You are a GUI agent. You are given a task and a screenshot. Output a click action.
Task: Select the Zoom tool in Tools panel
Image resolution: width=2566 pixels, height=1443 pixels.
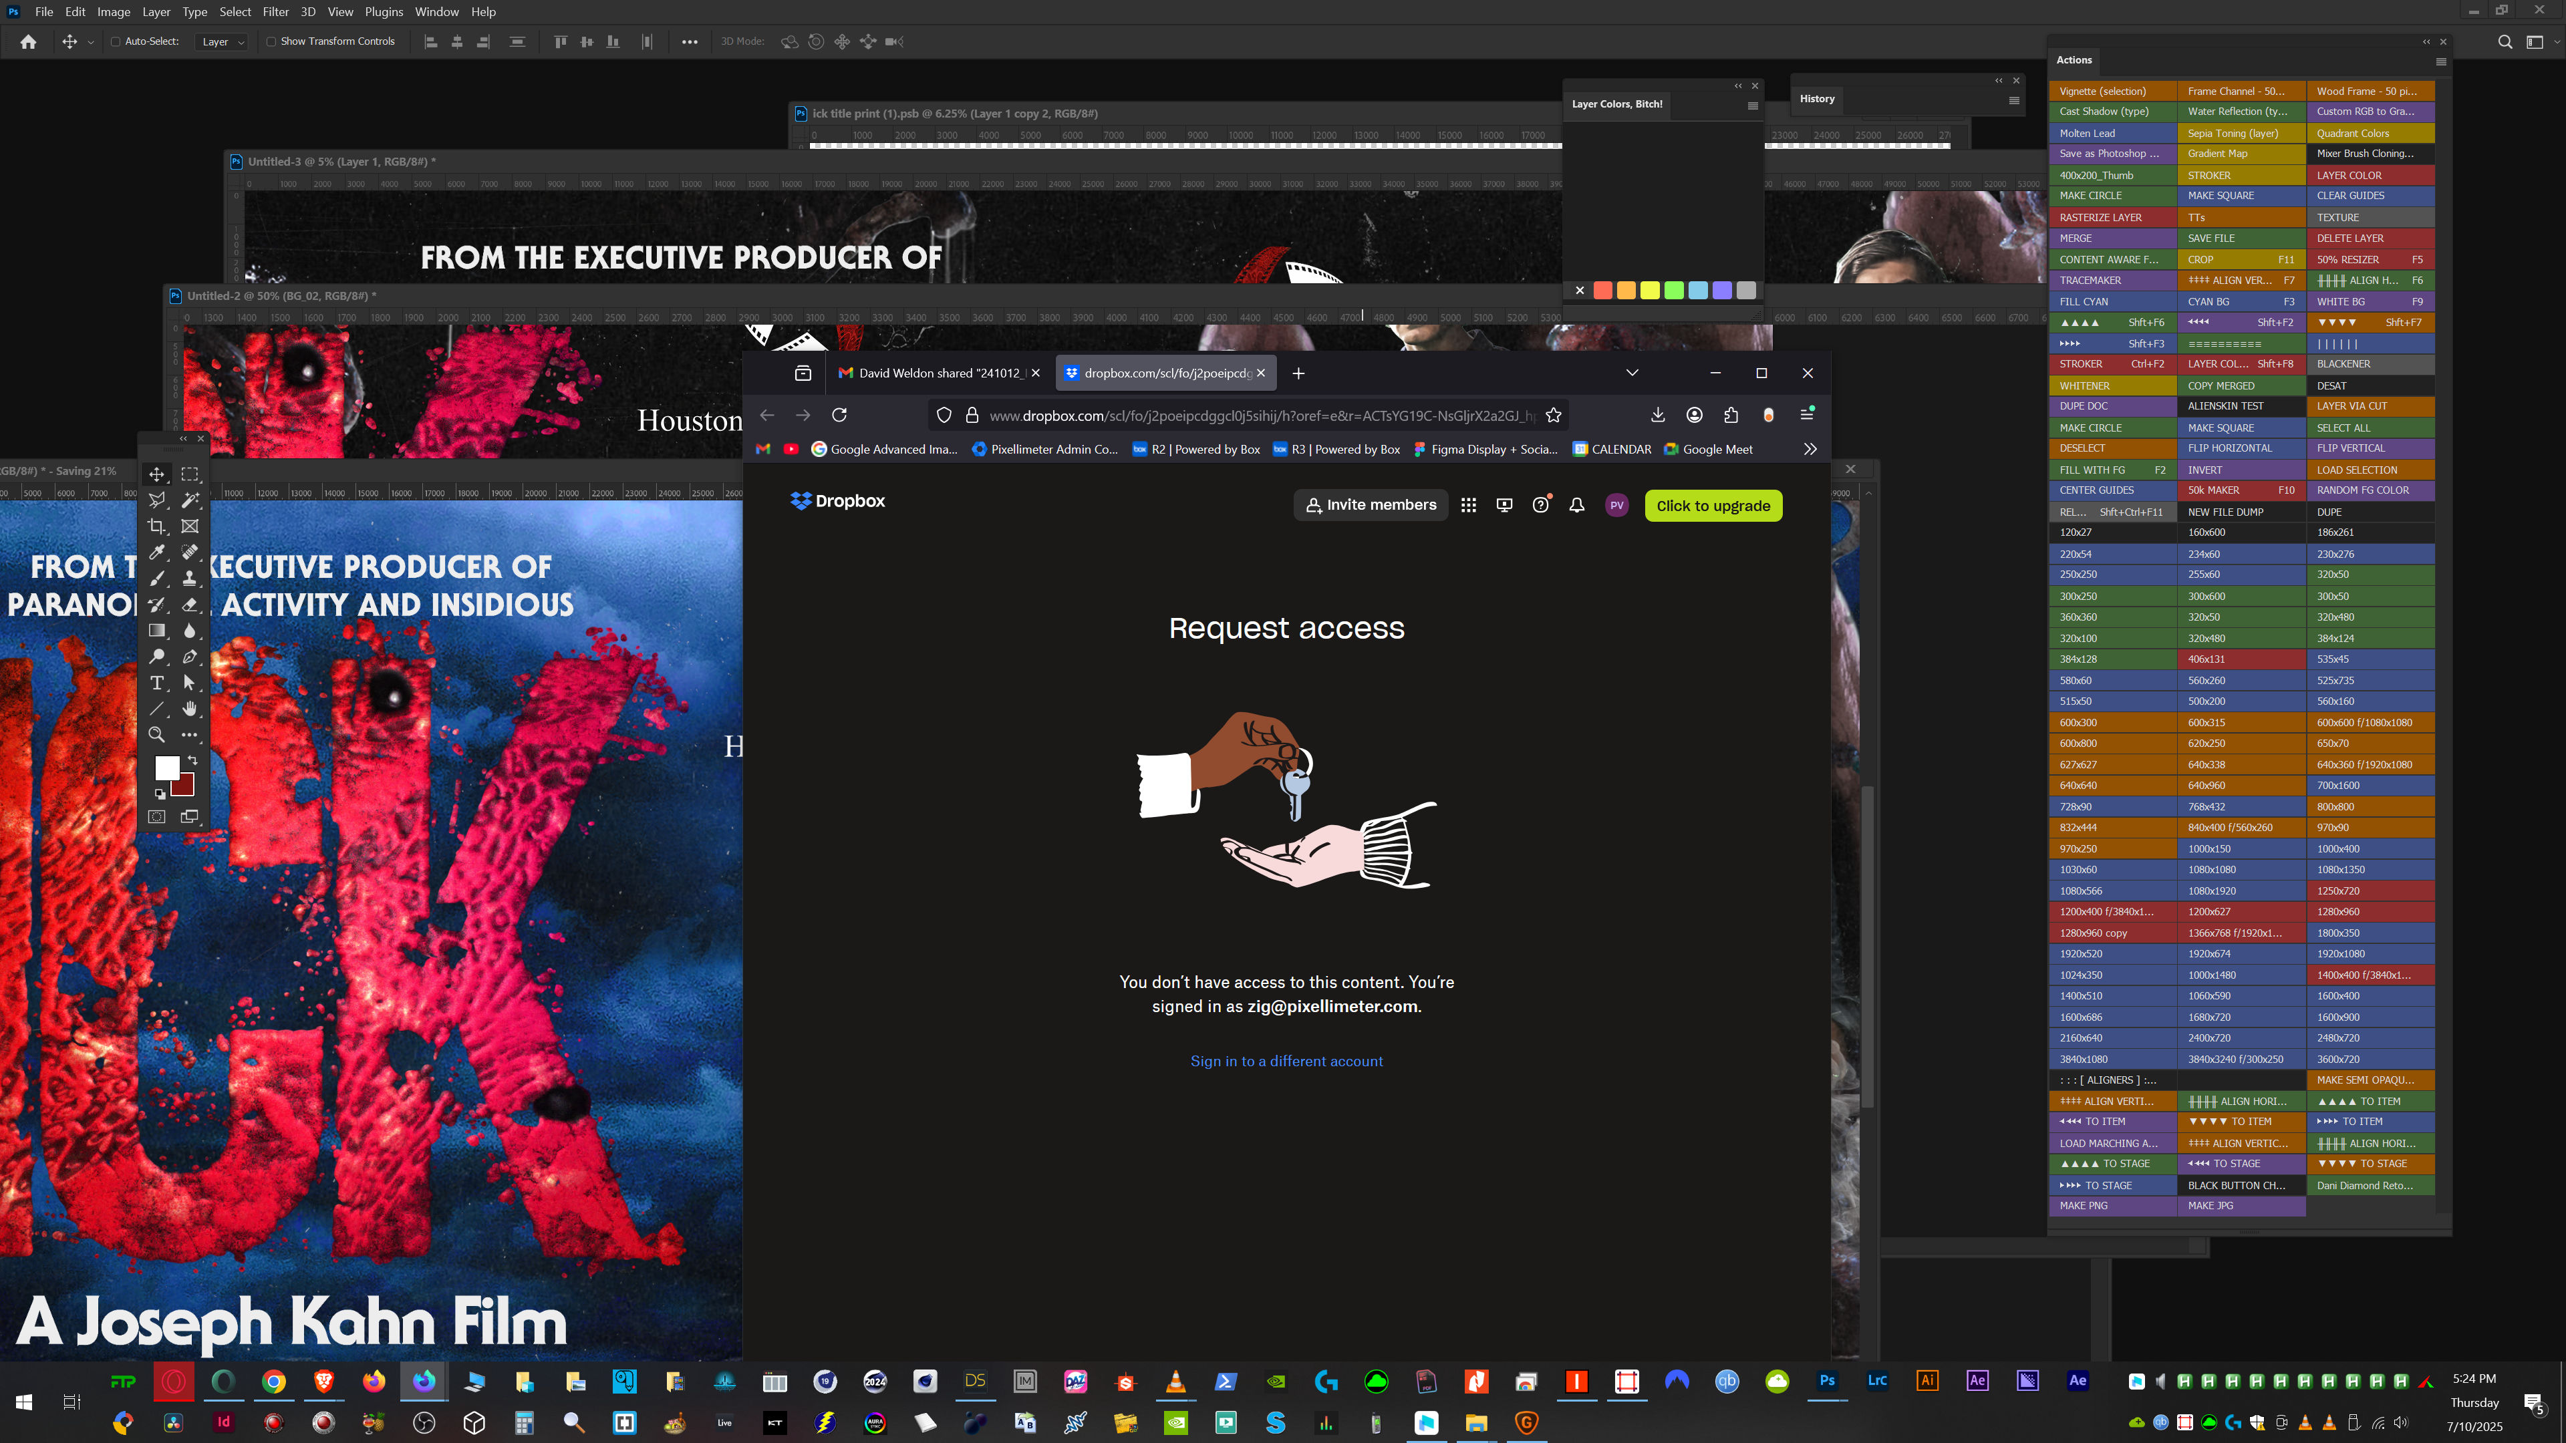pyautogui.click(x=156, y=735)
